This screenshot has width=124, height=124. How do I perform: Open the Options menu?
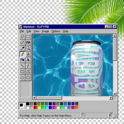click(x=56, y=31)
